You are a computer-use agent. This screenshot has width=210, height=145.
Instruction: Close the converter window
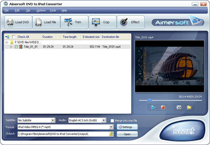203,4
